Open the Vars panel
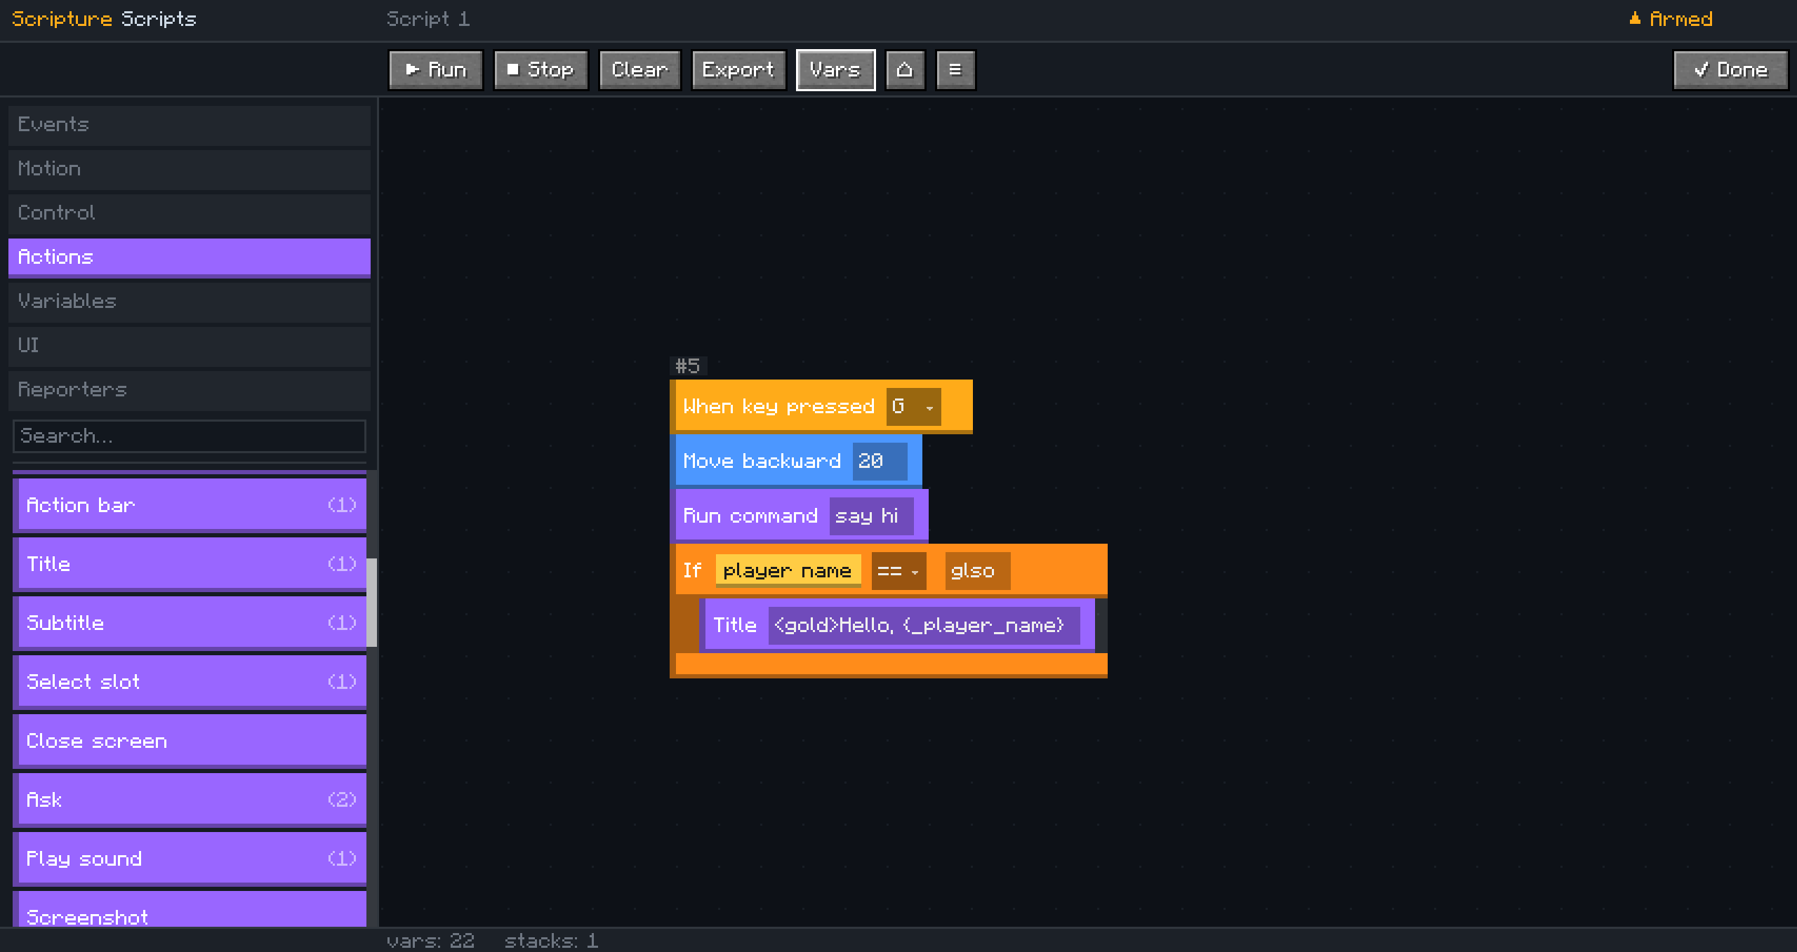1797x952 pixels. coord(835,69)
